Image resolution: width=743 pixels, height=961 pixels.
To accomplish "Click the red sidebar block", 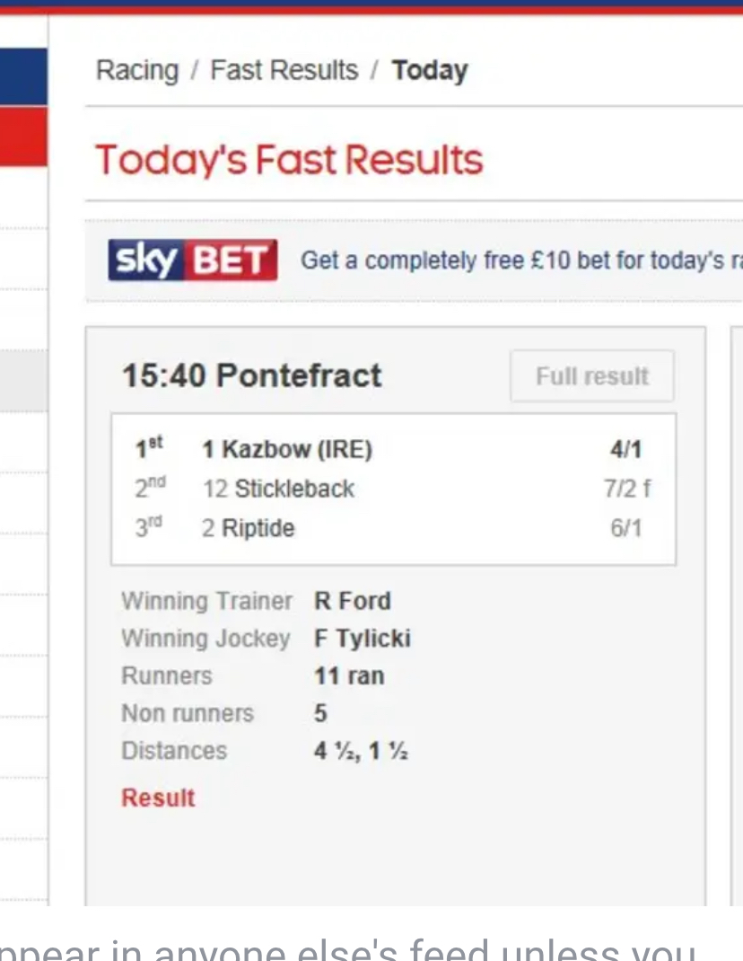I will click(x=23, y=136).
